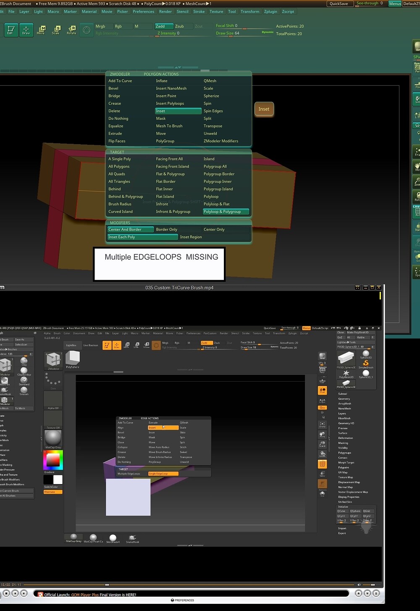Toggle Menus button in top title bar
The height and width of the screenshot is (611, 420).
tap(395, 3)
